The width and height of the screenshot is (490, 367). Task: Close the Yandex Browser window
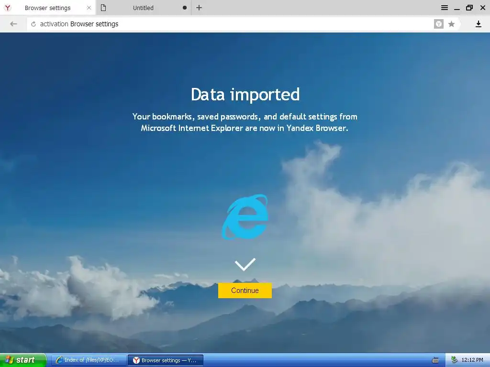tap(482, 8)
